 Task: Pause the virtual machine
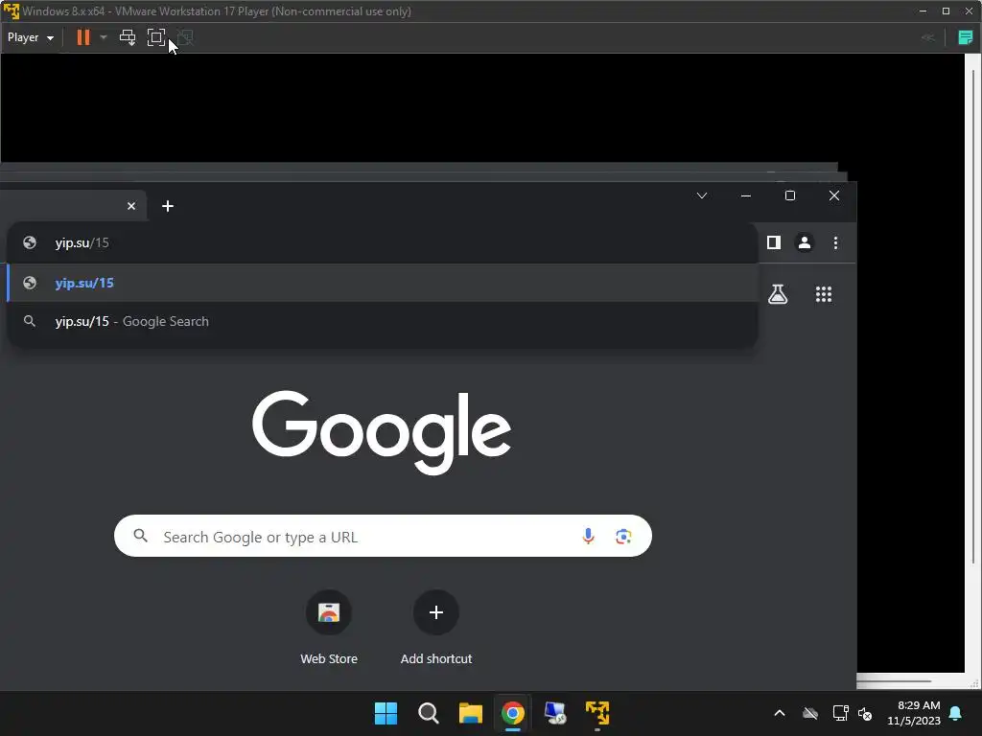click(83, 37)
